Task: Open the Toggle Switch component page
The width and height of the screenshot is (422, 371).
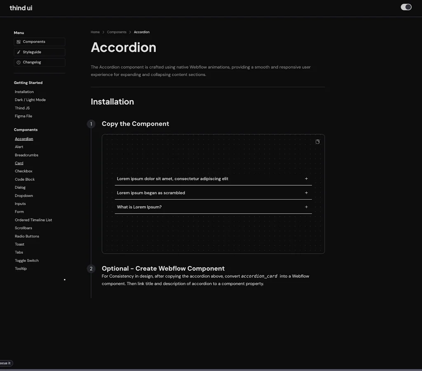Action: 26,260
